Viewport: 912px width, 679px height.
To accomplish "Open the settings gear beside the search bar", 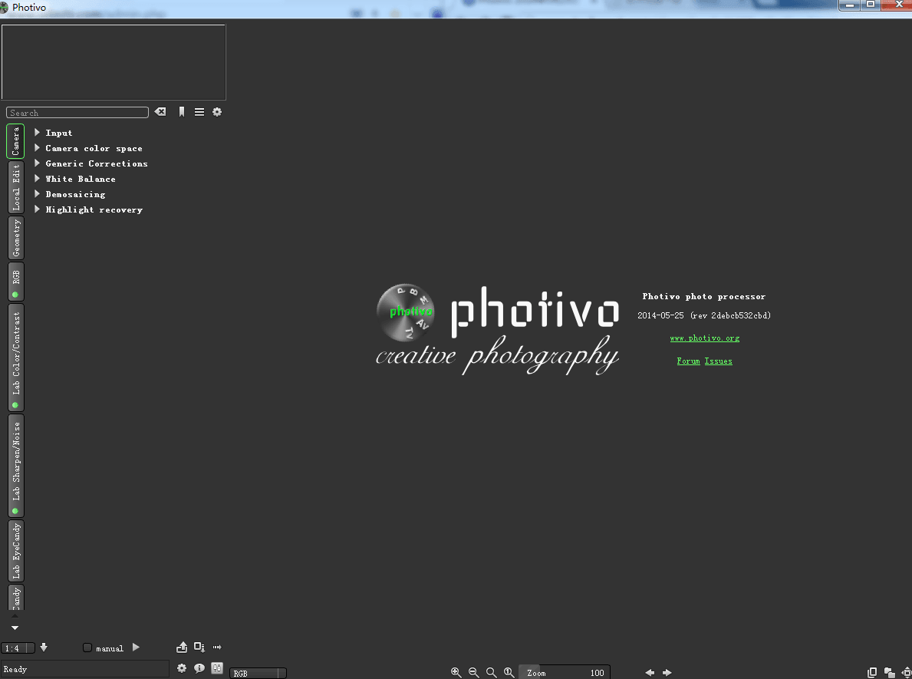I will click(x=217, y=112).
